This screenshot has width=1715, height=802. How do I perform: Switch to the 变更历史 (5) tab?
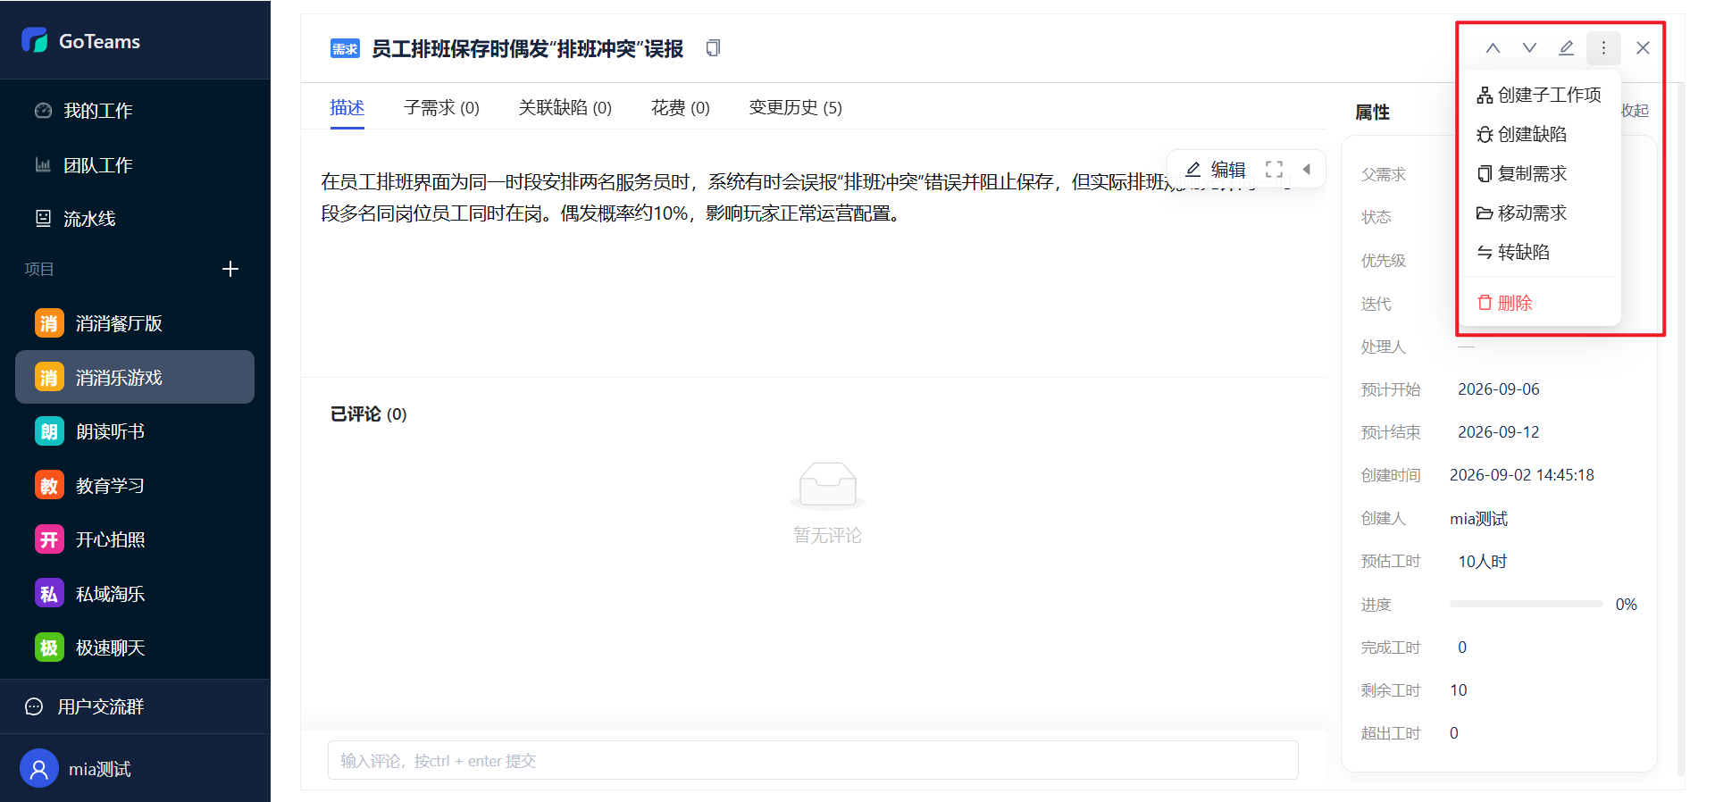tap(796, 108)
